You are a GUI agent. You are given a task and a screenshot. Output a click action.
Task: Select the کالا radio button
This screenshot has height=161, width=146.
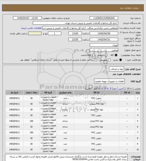tap(116, 55)
